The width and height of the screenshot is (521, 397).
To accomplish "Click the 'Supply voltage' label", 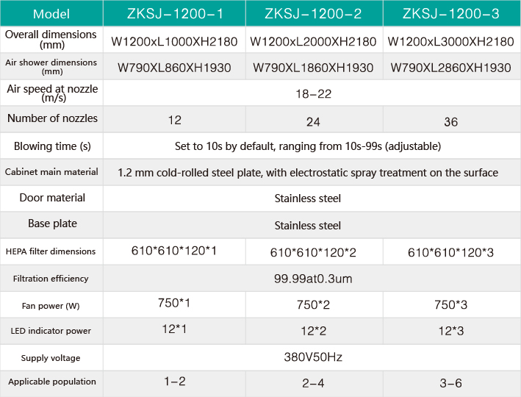I will [51, 358].
